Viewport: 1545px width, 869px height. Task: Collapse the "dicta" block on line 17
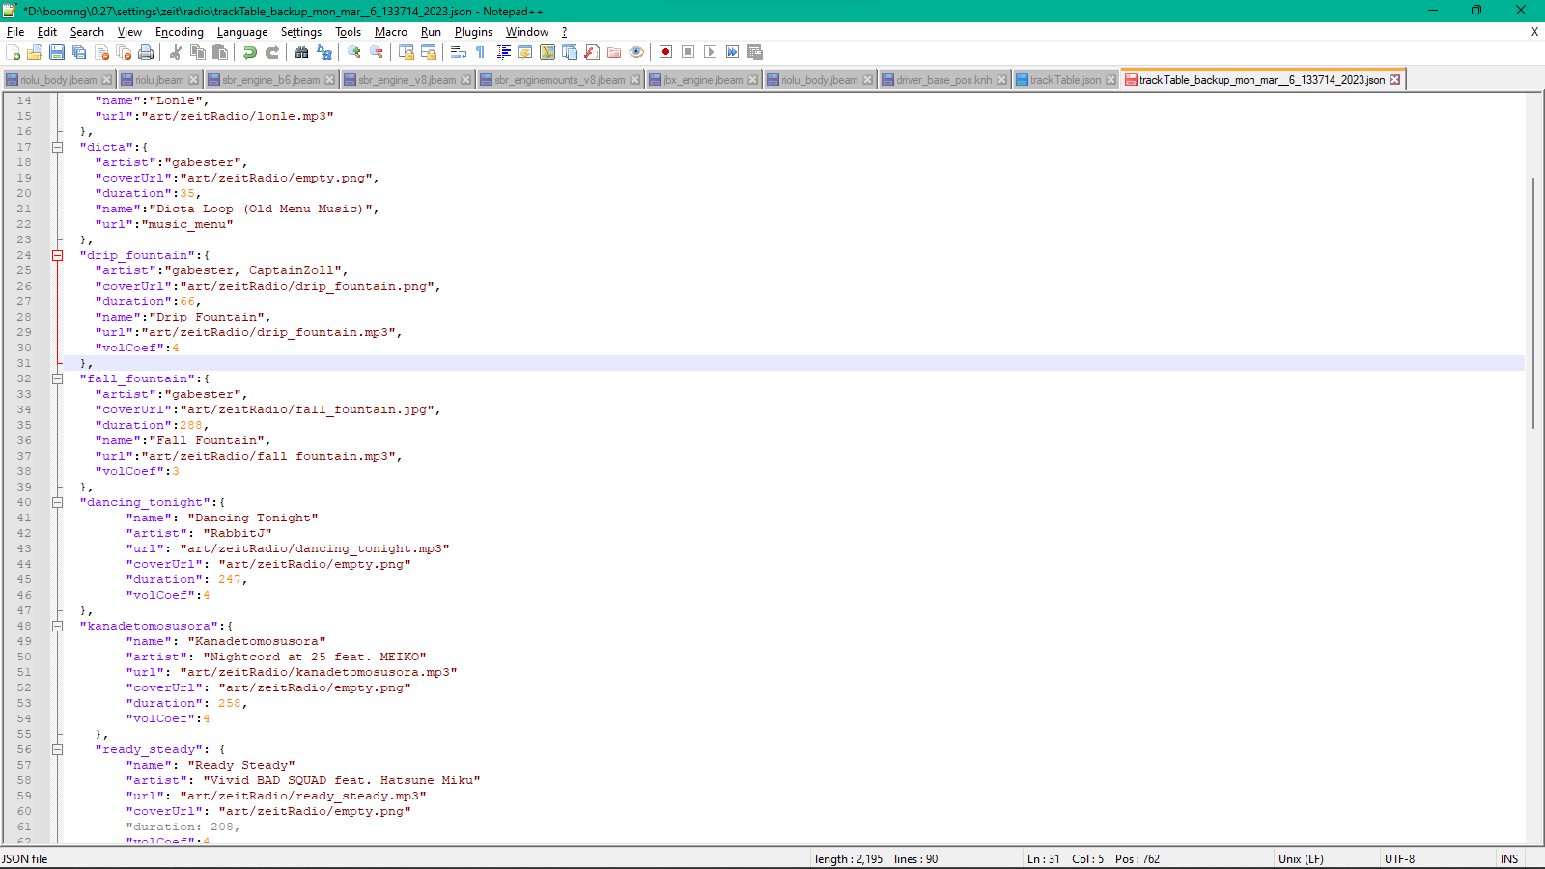pos(57,147)
